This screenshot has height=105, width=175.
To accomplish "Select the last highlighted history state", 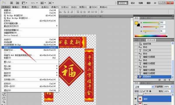I will point(154,77).
